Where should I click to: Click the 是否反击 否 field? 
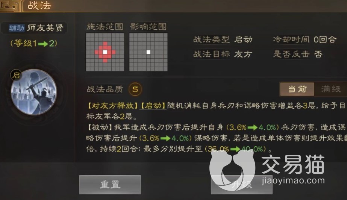click(298, 54)
